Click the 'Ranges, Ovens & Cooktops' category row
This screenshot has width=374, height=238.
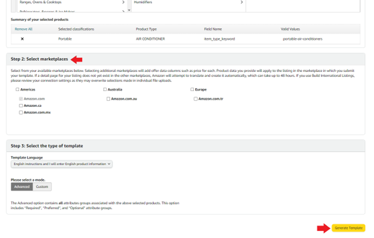click(71, 2)
